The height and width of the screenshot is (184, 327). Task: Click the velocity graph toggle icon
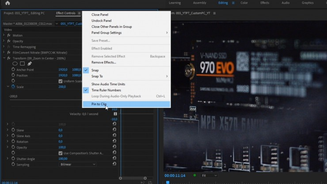tap(115, 114)
